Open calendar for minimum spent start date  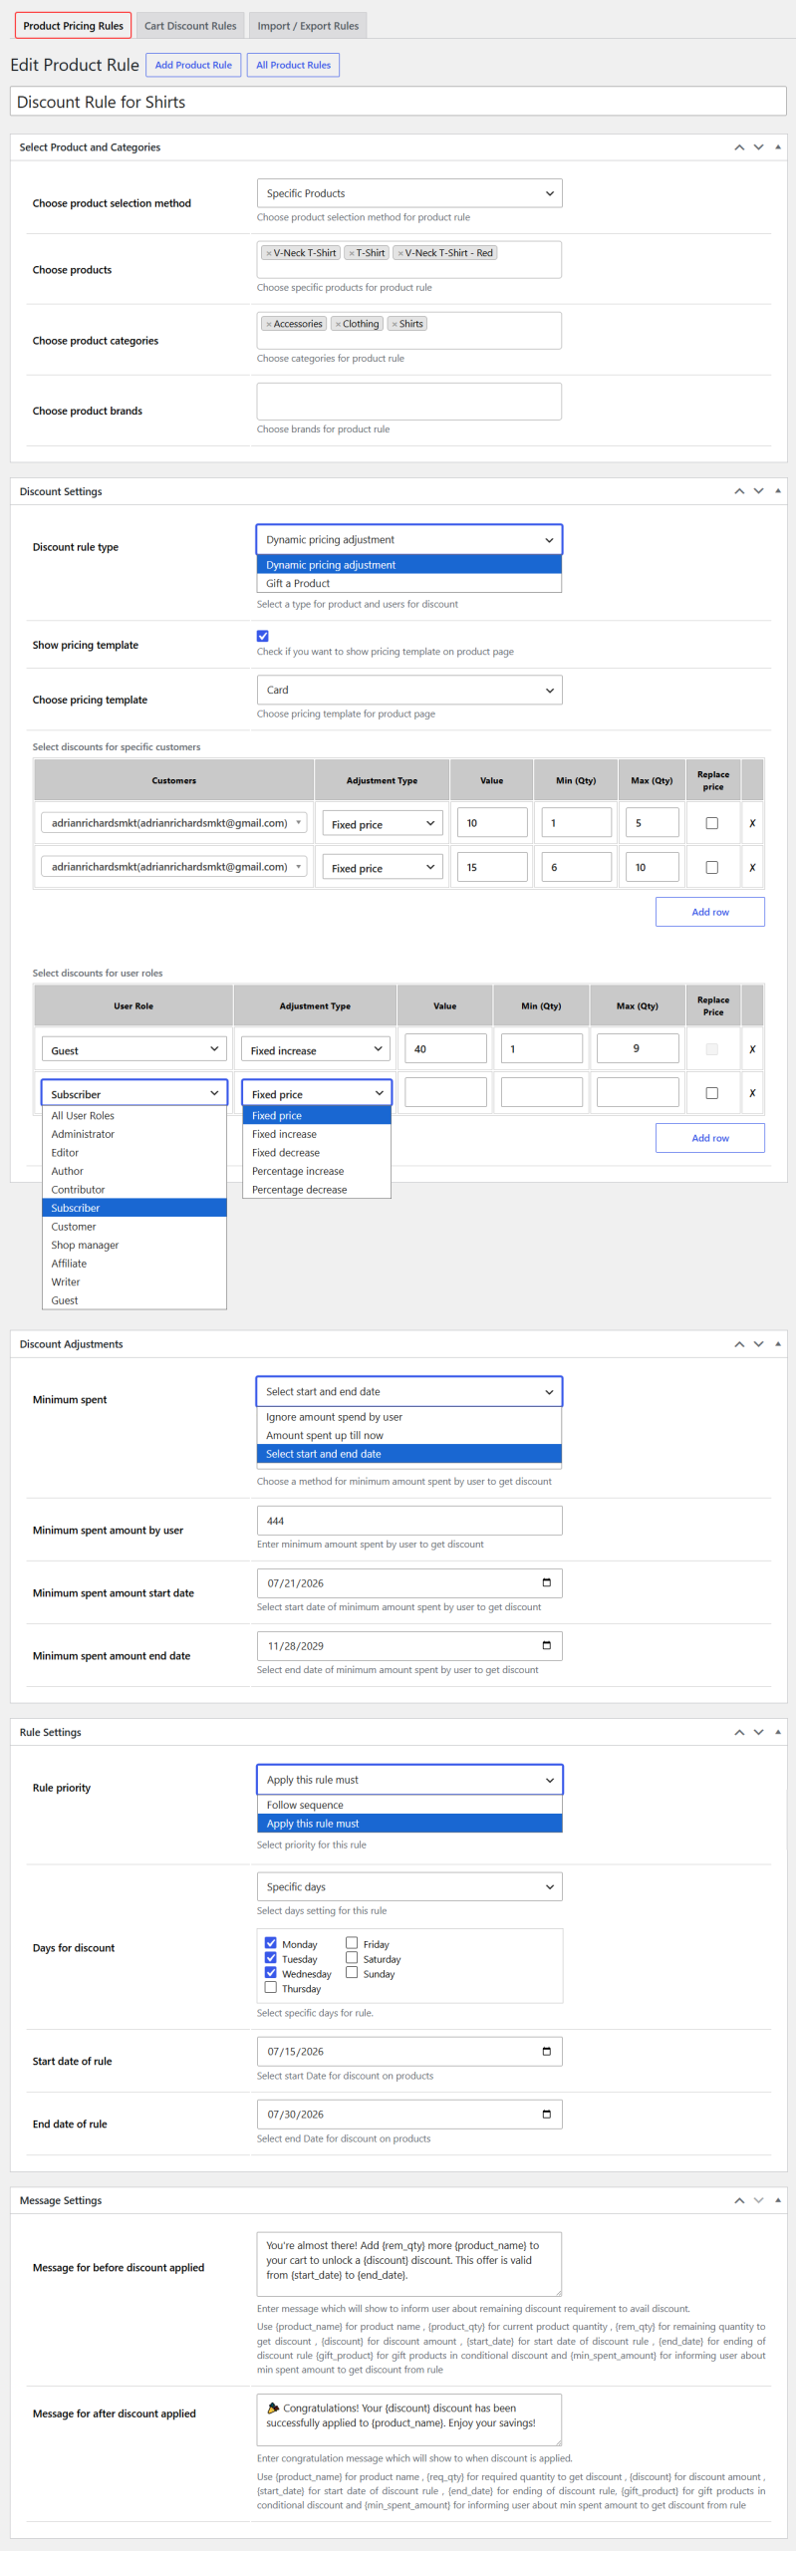click(x=546, y=1582)
